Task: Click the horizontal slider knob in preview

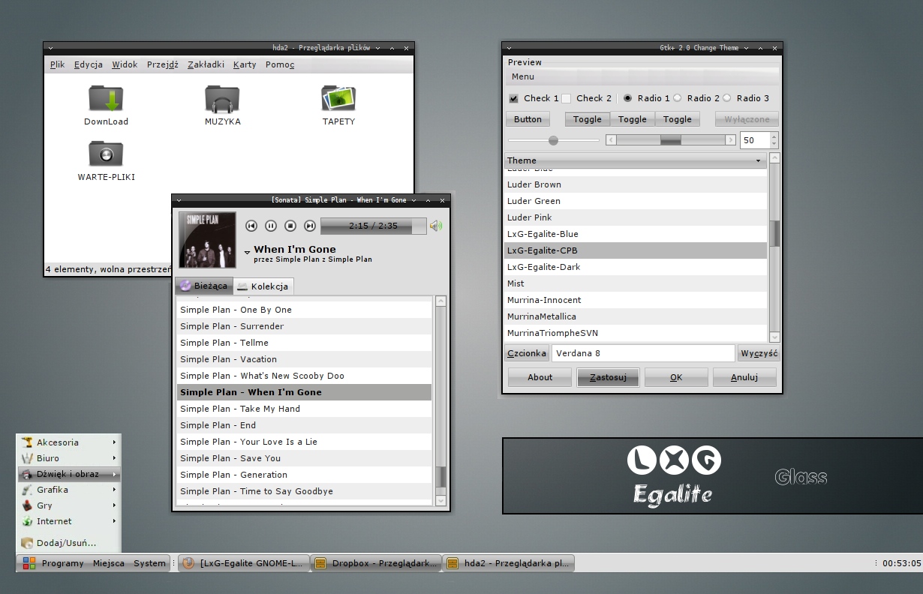Action: [553, 140]
